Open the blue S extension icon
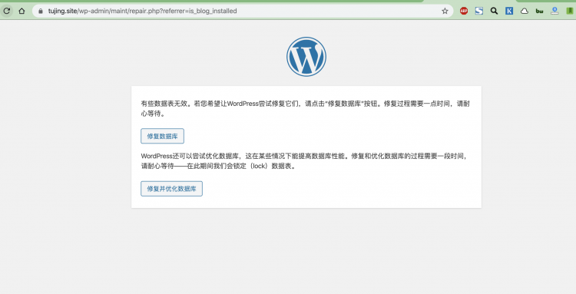This screenshot has height=294, width=576. 479,11
